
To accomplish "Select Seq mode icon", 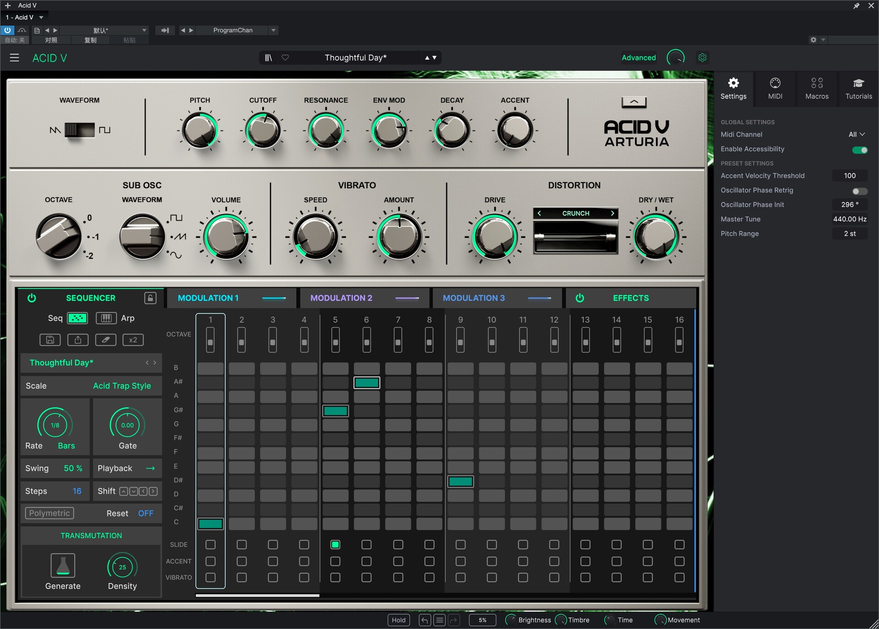I will [77, 318].
